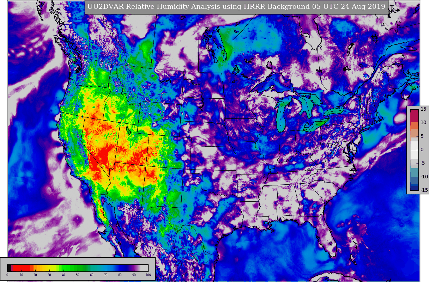Click the '10' label on right difference legend
429x282 pixels.
423,122
